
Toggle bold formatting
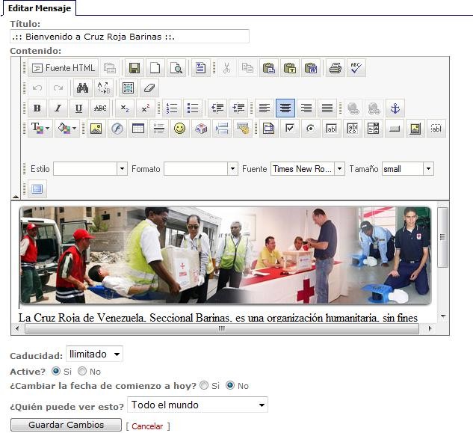(37, 108)
